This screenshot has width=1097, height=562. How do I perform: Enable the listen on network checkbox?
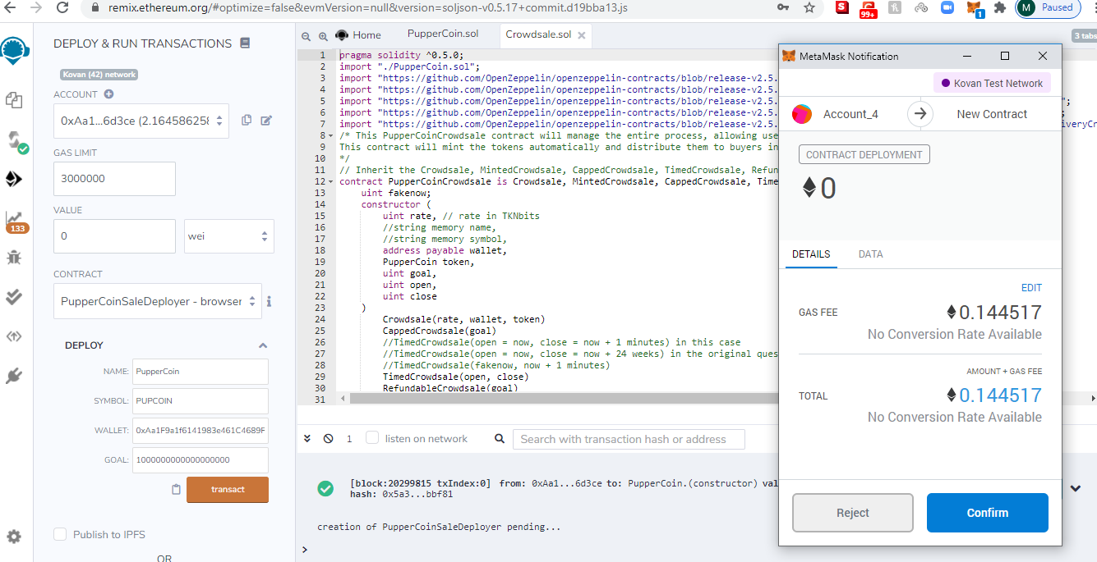tap(372, 438)
